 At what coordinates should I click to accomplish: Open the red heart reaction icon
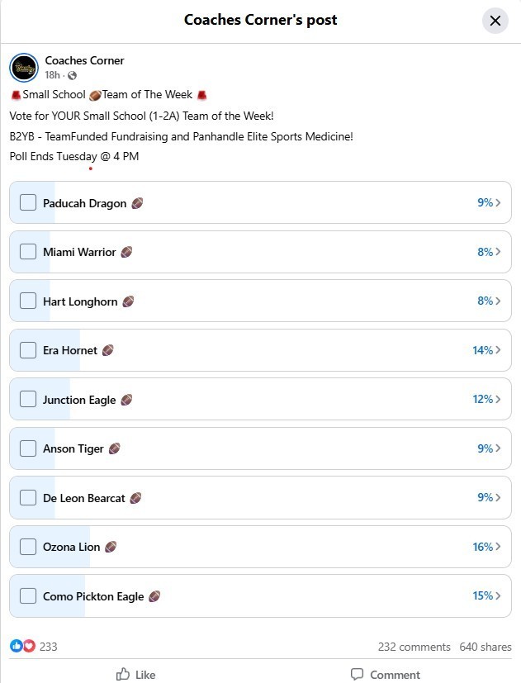pos(29,646)
